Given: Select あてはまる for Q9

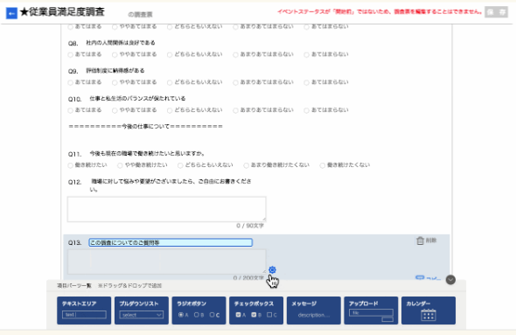Looking at the screenshot, I should pos(71,82).
